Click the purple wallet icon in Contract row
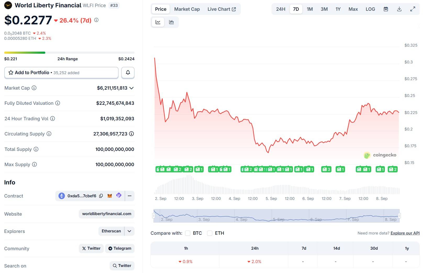 [119, 195]
